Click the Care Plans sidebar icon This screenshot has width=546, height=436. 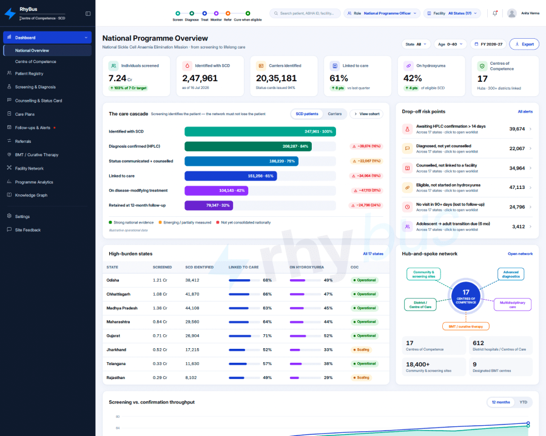tap(9, 114)
